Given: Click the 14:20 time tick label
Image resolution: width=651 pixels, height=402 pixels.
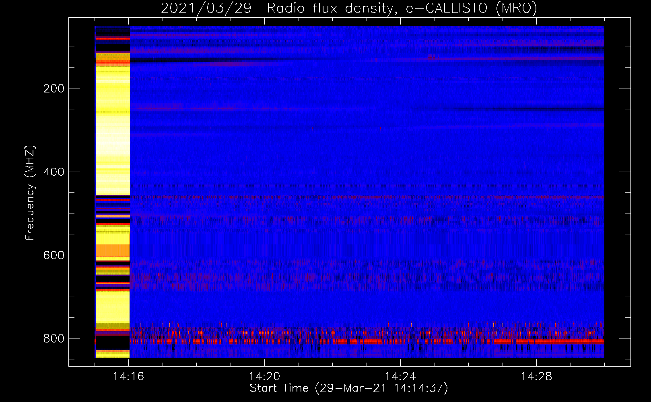Looking at the screenshot, I should (x=264, y=377).
